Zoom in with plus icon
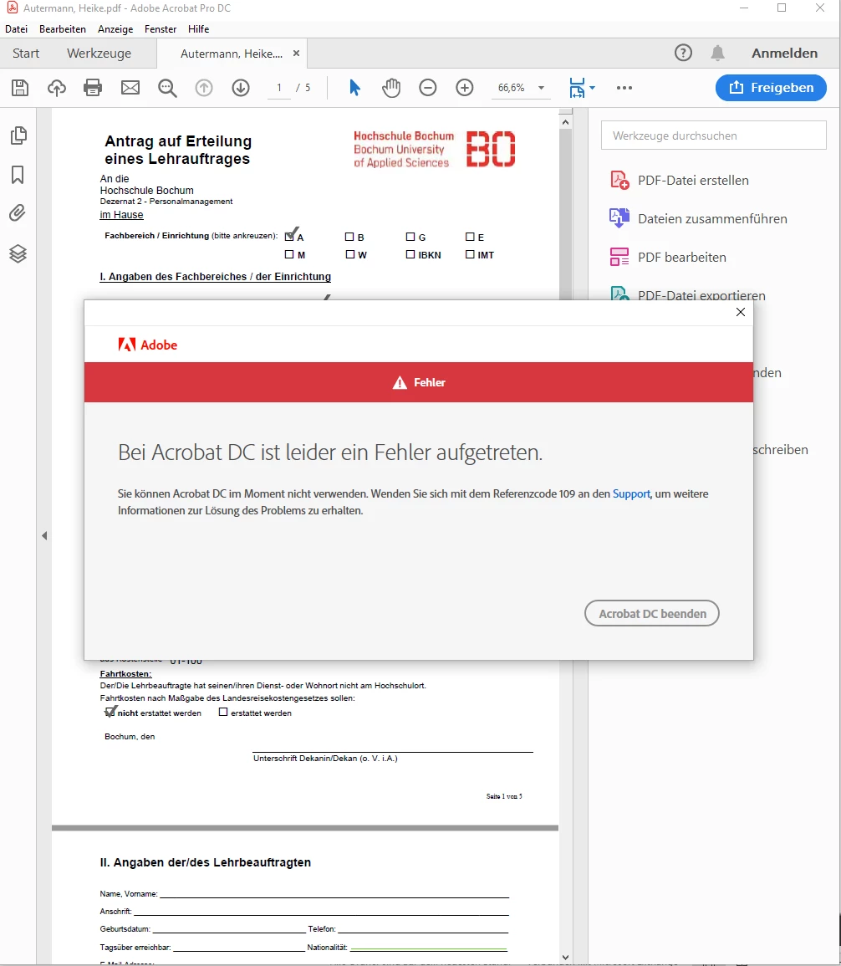841x966 pixels. (465, 88)
